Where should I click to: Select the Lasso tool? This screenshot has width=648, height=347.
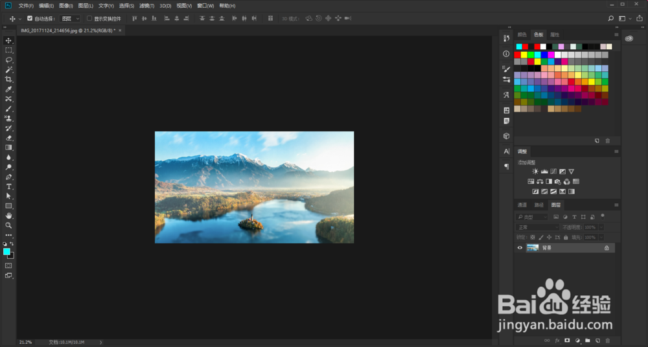point(8,60)
